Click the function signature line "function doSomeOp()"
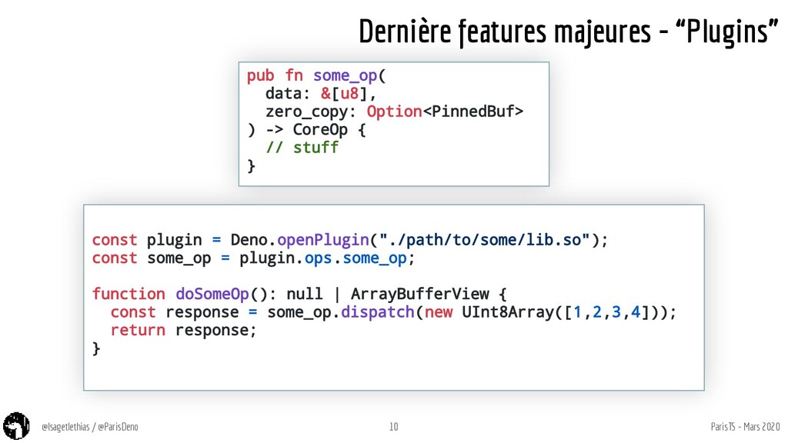The width and height of the screenshot is (788, 443). coord(299,294)
